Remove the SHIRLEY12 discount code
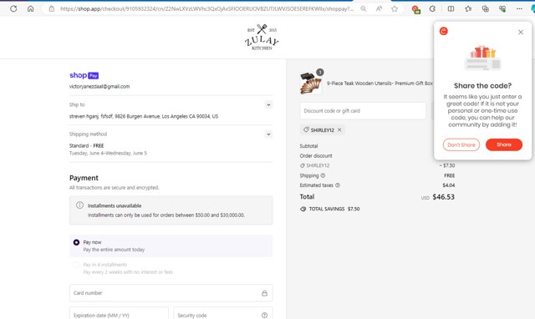 pyautogui.click(x=339, y=129)
